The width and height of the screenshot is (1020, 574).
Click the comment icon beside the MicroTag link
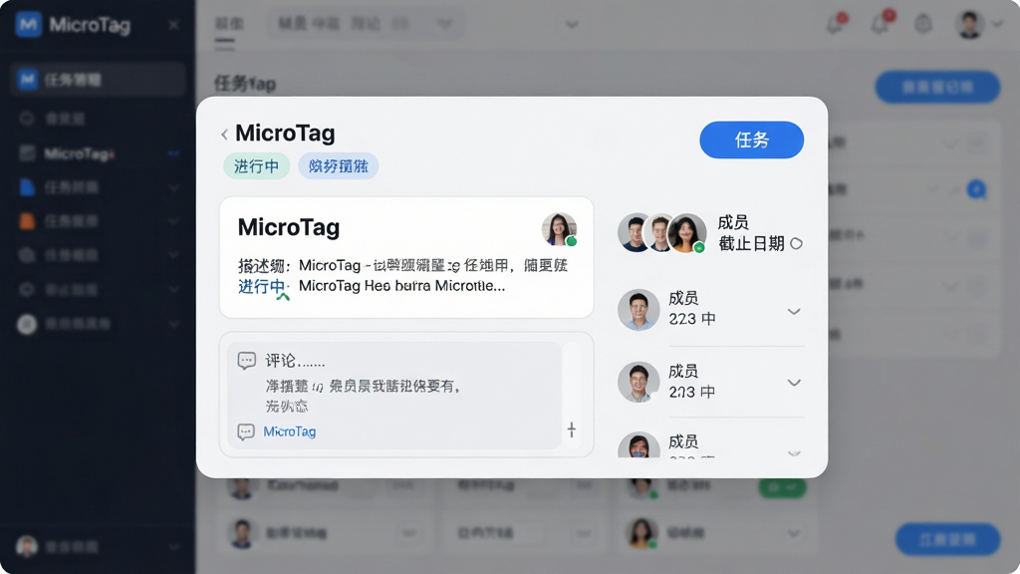click(246, 431)
